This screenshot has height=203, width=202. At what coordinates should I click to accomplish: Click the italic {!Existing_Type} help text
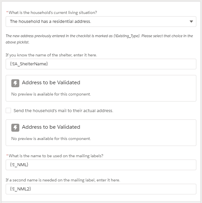pyautogui.click(x=99, y=38)
